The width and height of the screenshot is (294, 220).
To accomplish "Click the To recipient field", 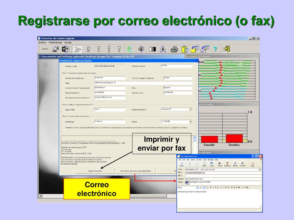I will pos(223,173).
